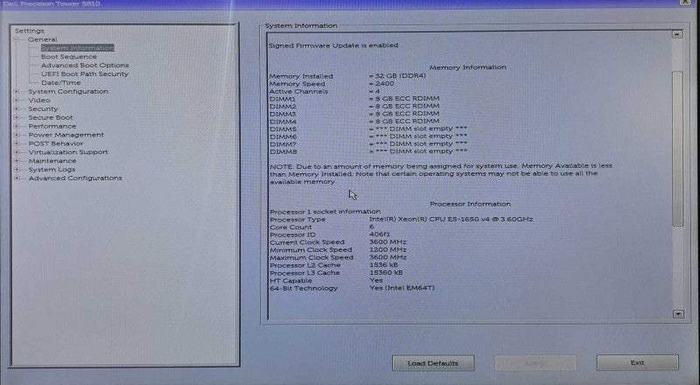700x385 pixels.
Task: Click the Memory Installed 32 GB value
Action: pyautogui.click(x=397, y=76)
